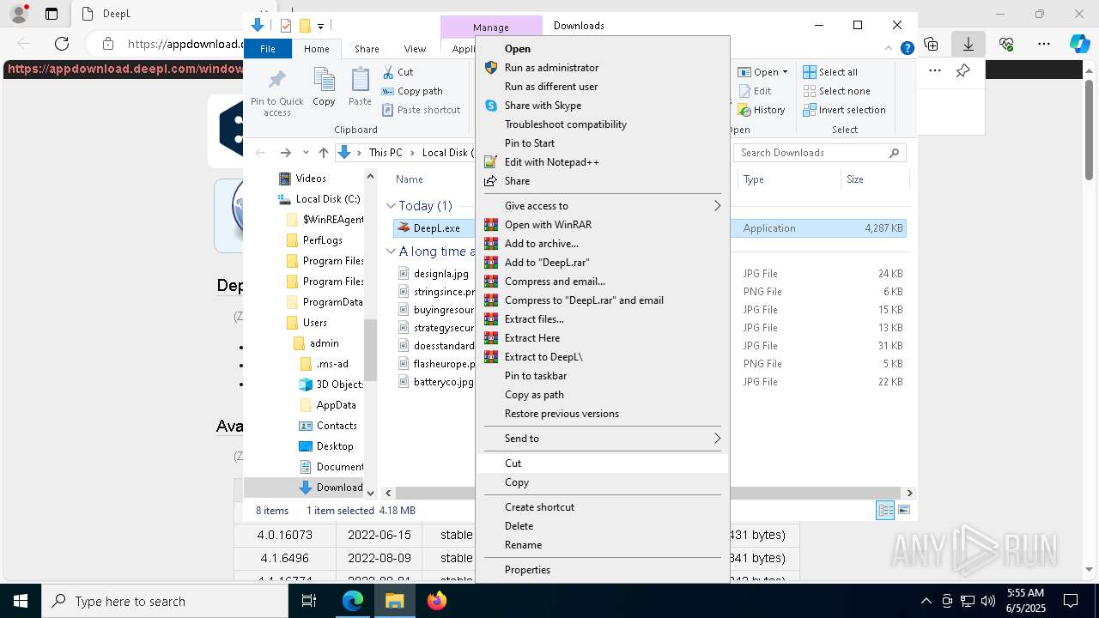This screenshot has height=618, width=1099.
Task: Switch to the large icons view button
Action: pos(903,510)
